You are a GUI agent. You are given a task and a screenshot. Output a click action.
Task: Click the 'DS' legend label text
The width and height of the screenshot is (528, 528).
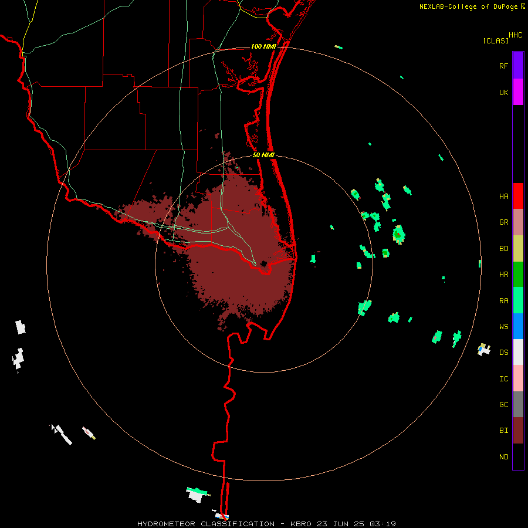[x=503, y=352]
